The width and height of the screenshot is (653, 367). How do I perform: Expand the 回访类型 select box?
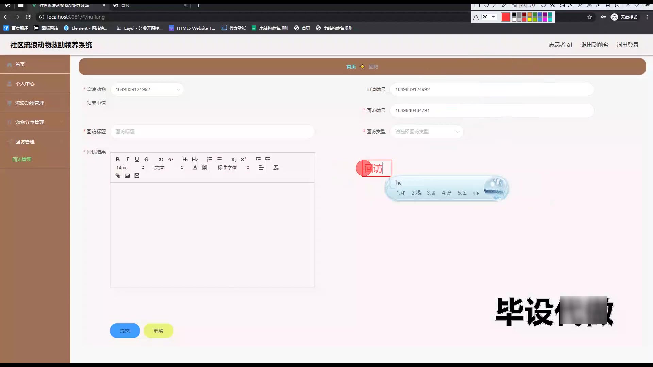[x=426, y=132]
